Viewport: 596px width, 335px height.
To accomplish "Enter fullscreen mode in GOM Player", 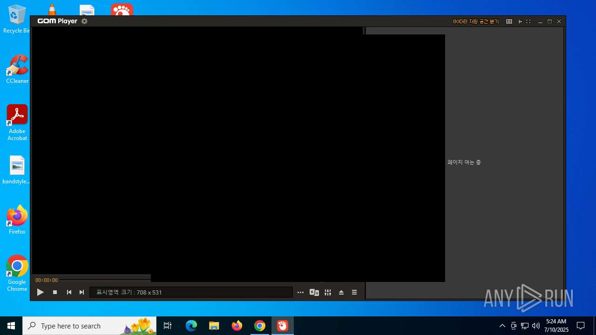I will coord(528,21).
